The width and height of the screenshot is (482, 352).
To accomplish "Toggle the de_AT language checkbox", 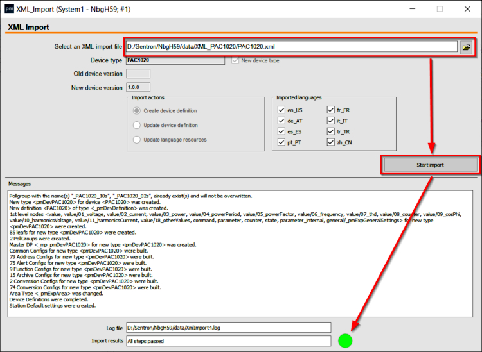I will click(281, 121).
